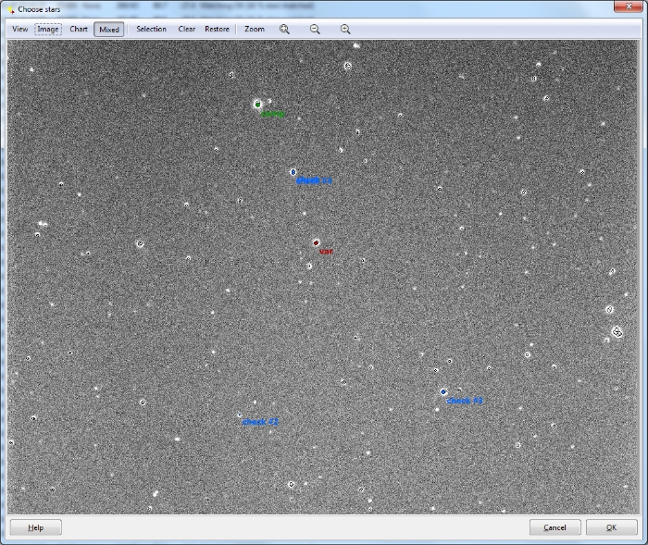
Task: Open Help for choosing stars
Action: 35,527
